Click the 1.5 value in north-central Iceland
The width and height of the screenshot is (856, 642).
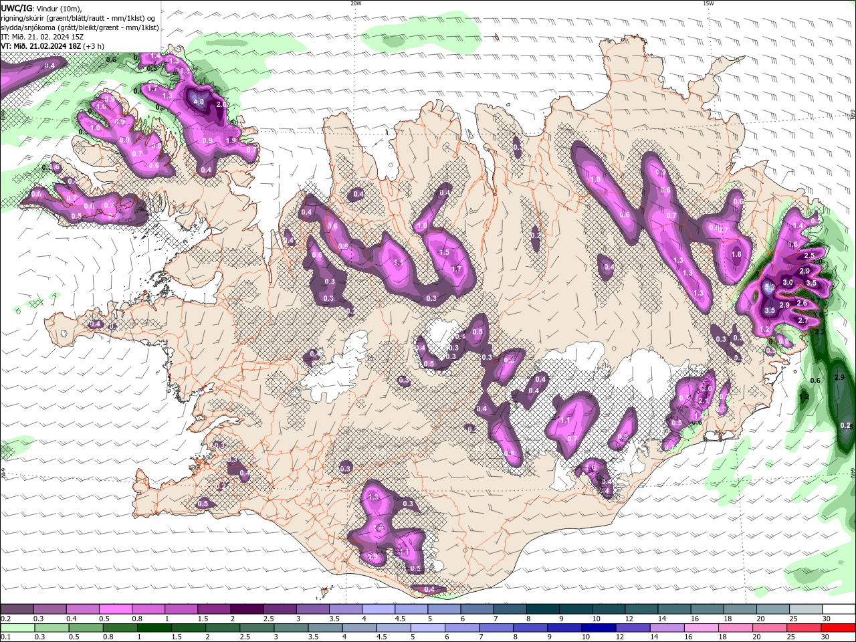click(445, 252)
